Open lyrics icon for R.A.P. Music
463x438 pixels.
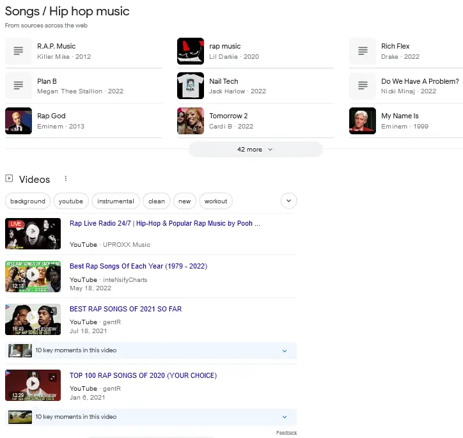pyautogui.click(x=19, y=51)
